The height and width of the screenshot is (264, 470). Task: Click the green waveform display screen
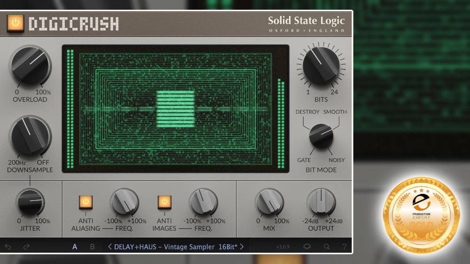pos(176,109)
